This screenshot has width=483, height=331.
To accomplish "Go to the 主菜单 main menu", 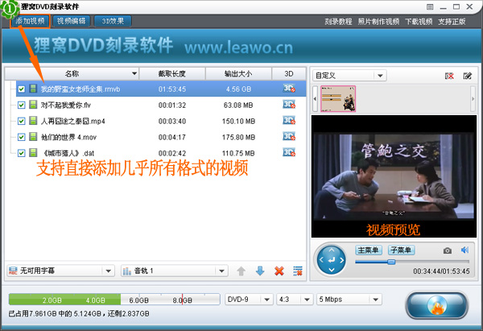I will coord(369,250).
